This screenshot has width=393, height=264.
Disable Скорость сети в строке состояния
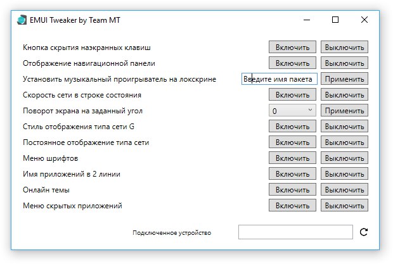344,94
